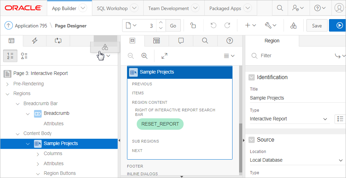Click the page lock icon
Viewport: 346px width, 178px height.
193,26
